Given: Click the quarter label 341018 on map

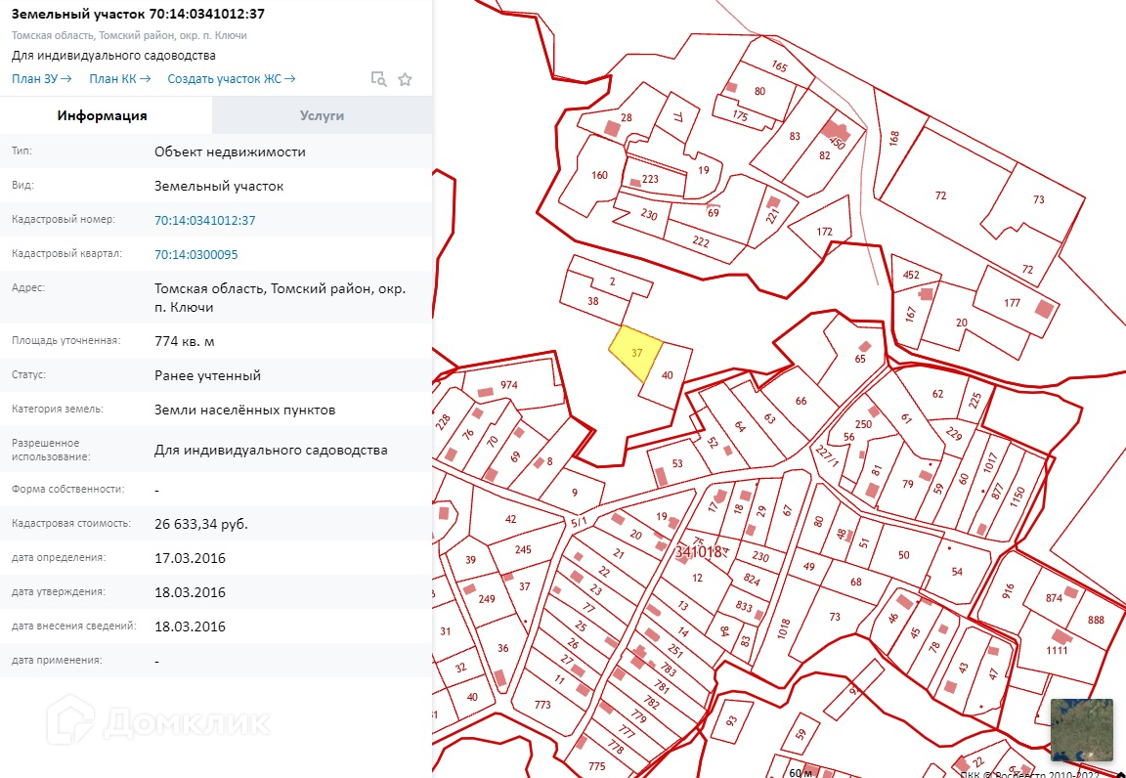Looking at the screenshot, I should tap(698, 551).
